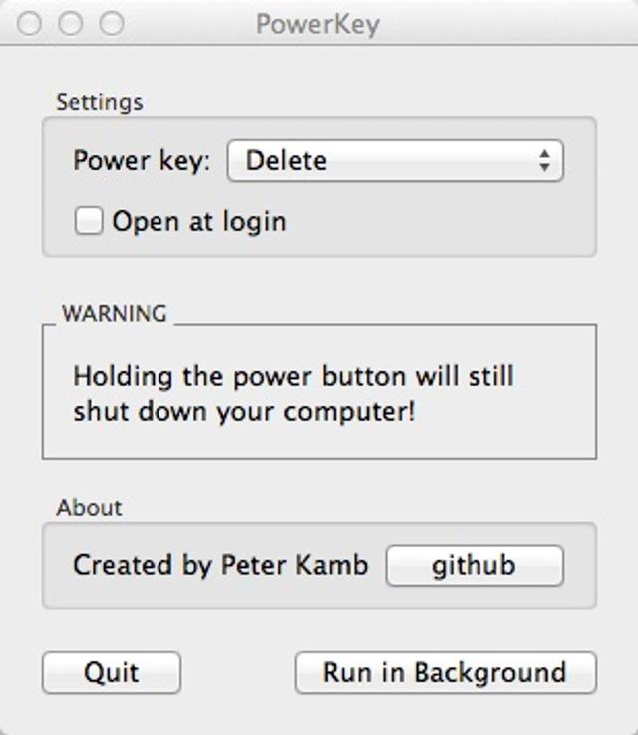
Task: Click "Created by Peter Kamb" text
Action: pos(220,566)
